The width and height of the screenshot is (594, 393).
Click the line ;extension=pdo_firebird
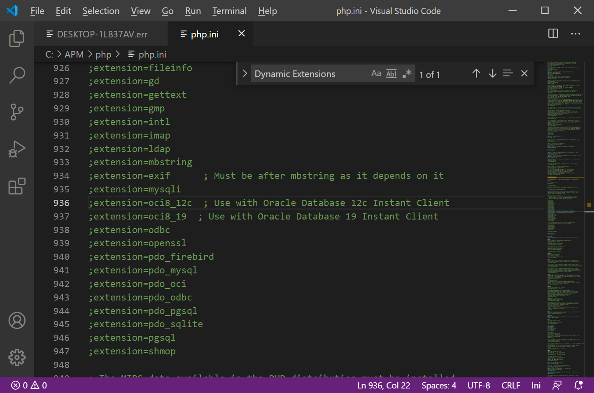click(151, 257)
